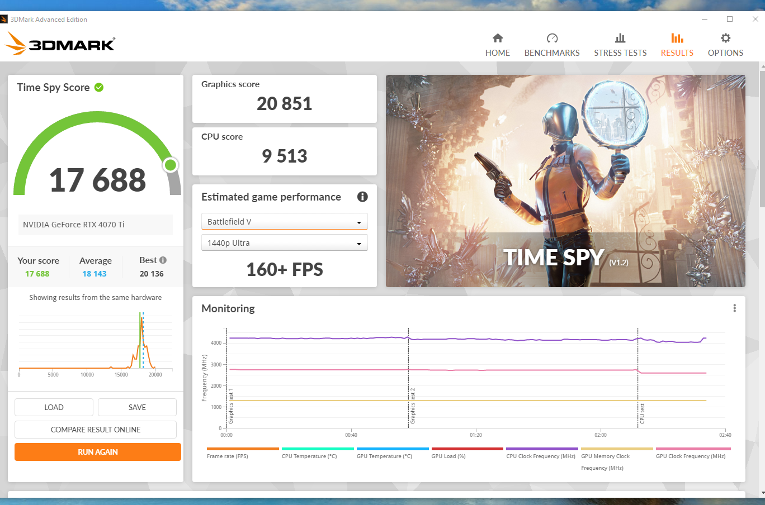Click the 160+ FPS estimate
Screen dimensions: 765x505
tap(284, 269)
